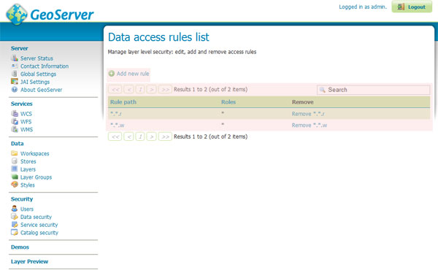The height and width of the screenshot is (270, 438).
Task: Click the GeoServer globe logo
Action: point(17,15)
